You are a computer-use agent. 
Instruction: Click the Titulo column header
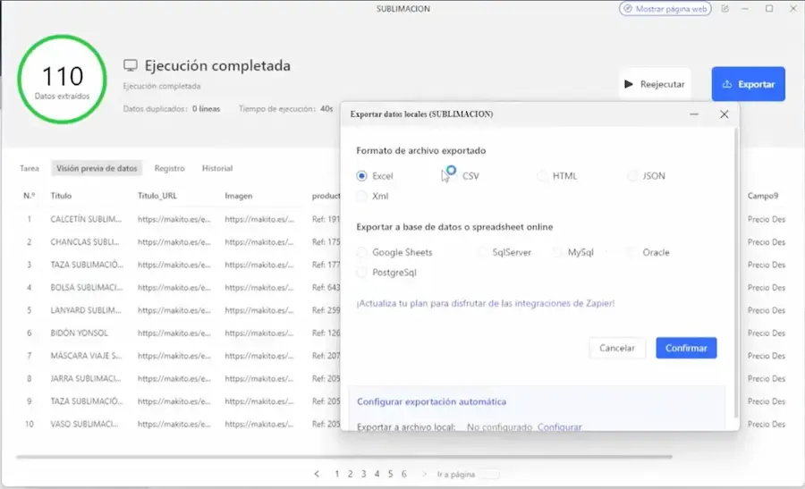coord(61,196)
